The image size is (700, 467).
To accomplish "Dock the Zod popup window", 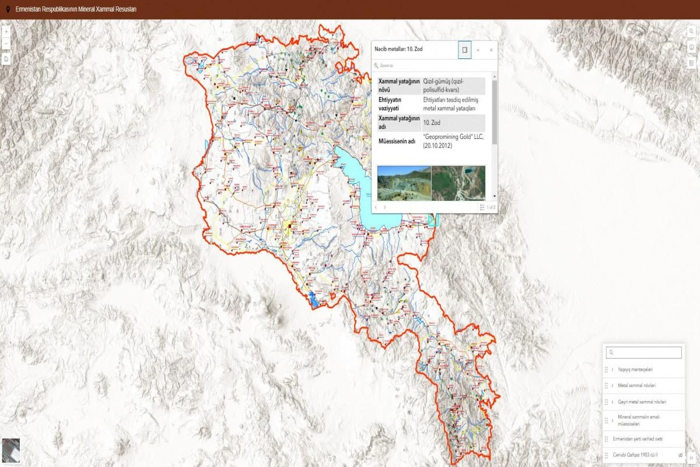I will 464,50.
